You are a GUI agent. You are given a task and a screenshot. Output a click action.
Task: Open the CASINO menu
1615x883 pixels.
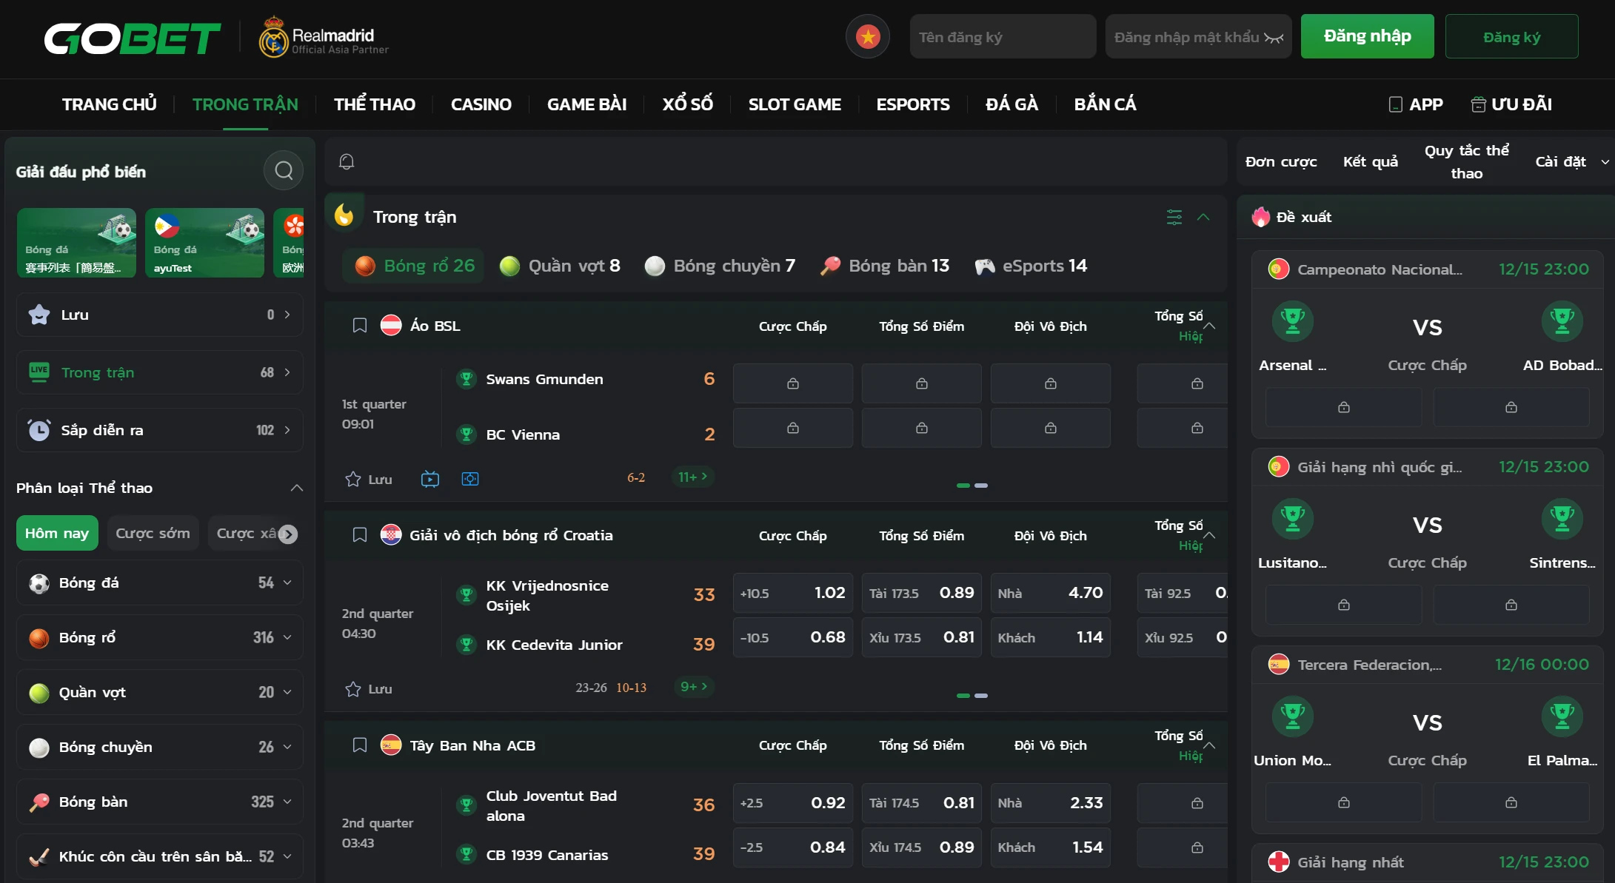tap(481, 104)
